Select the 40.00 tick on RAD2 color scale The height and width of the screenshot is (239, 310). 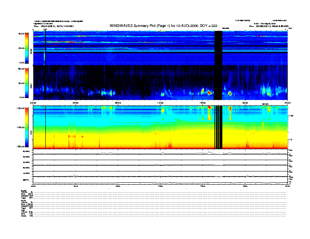(21, 34)
